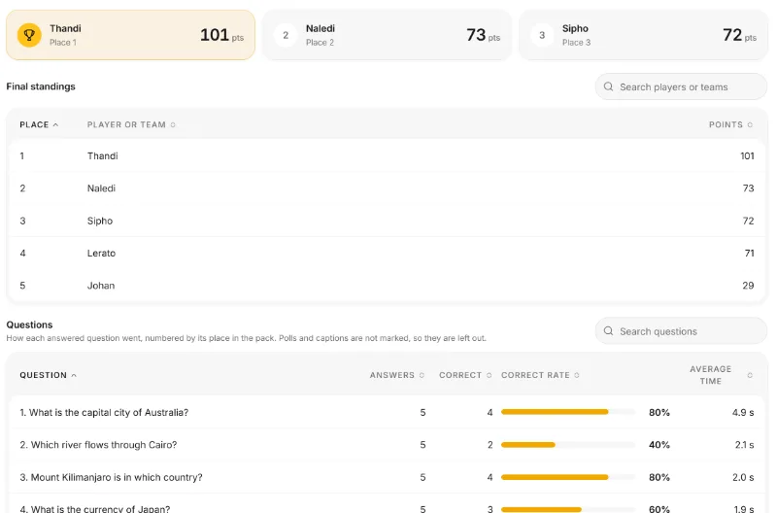
Task: Click the 60% value for the Japan question
Action: click(x=659, y=509)
